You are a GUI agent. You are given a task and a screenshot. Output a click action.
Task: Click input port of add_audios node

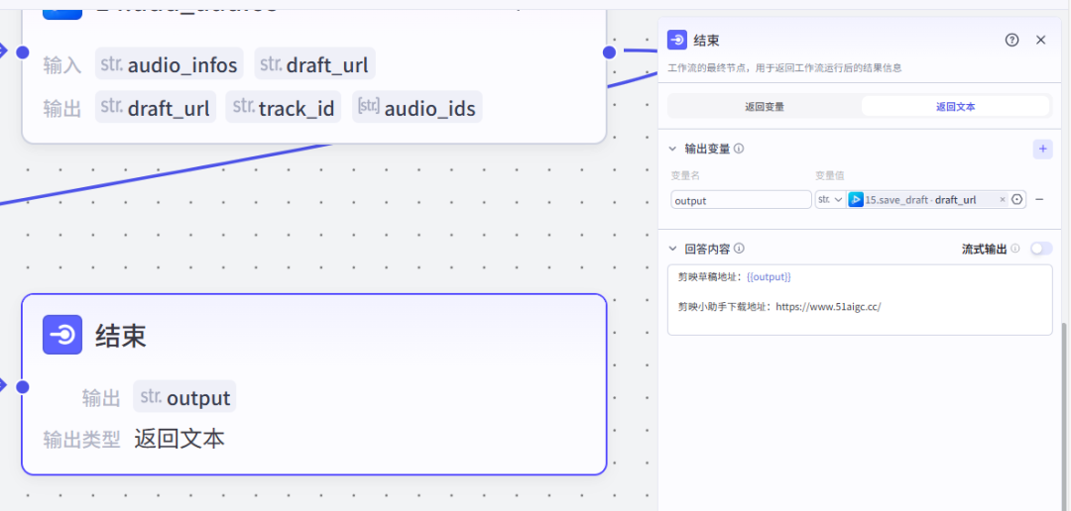(x=22, y=51)
